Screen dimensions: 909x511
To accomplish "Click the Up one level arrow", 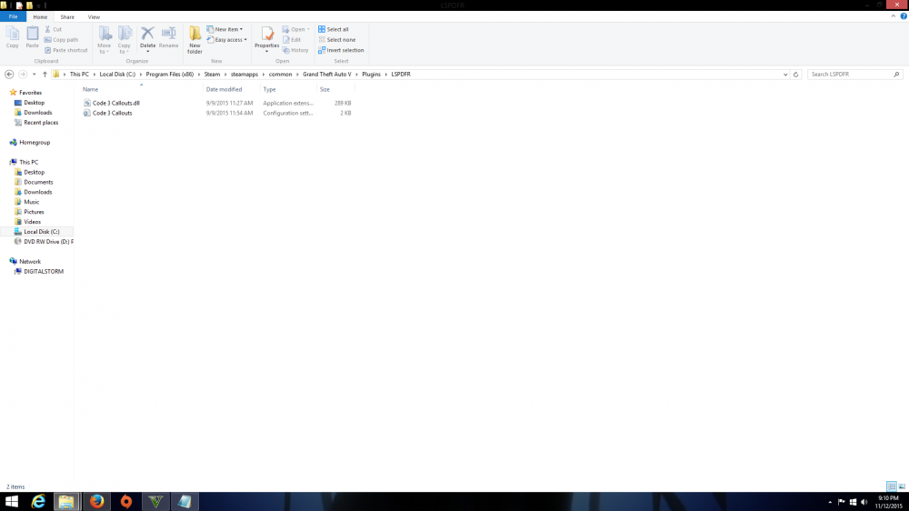I will coord(45,75).
